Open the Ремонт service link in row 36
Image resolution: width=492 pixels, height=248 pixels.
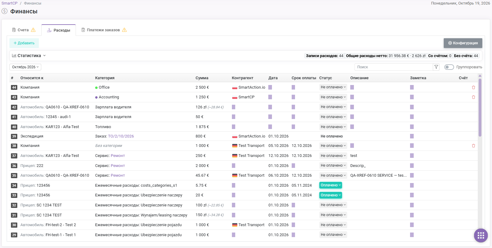[118, 166]
